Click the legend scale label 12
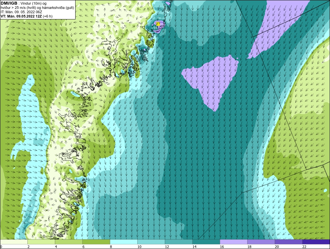The width and height of the screenshot is (330, 249). 167,247
